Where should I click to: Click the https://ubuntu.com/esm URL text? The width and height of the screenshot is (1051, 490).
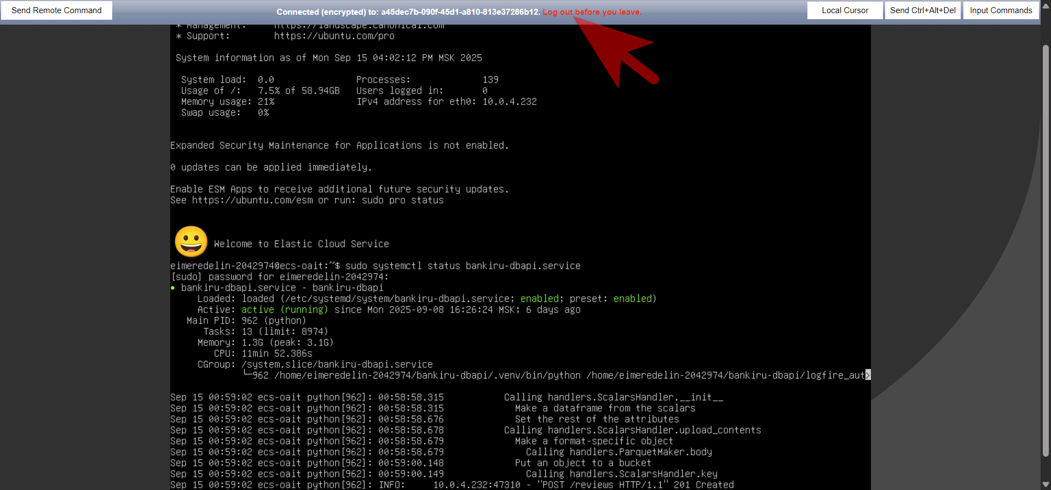(252, 200)
